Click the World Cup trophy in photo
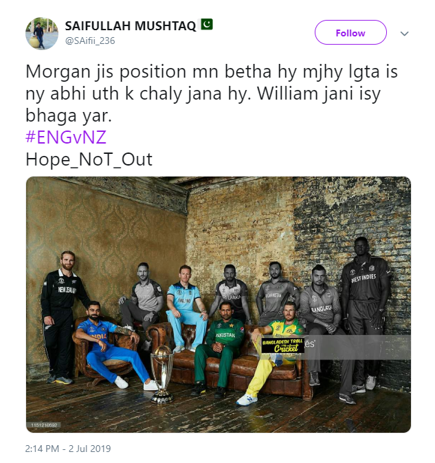The width and height of the screenshot is (435, 463). pyautogui.click(x=161, y=374)
